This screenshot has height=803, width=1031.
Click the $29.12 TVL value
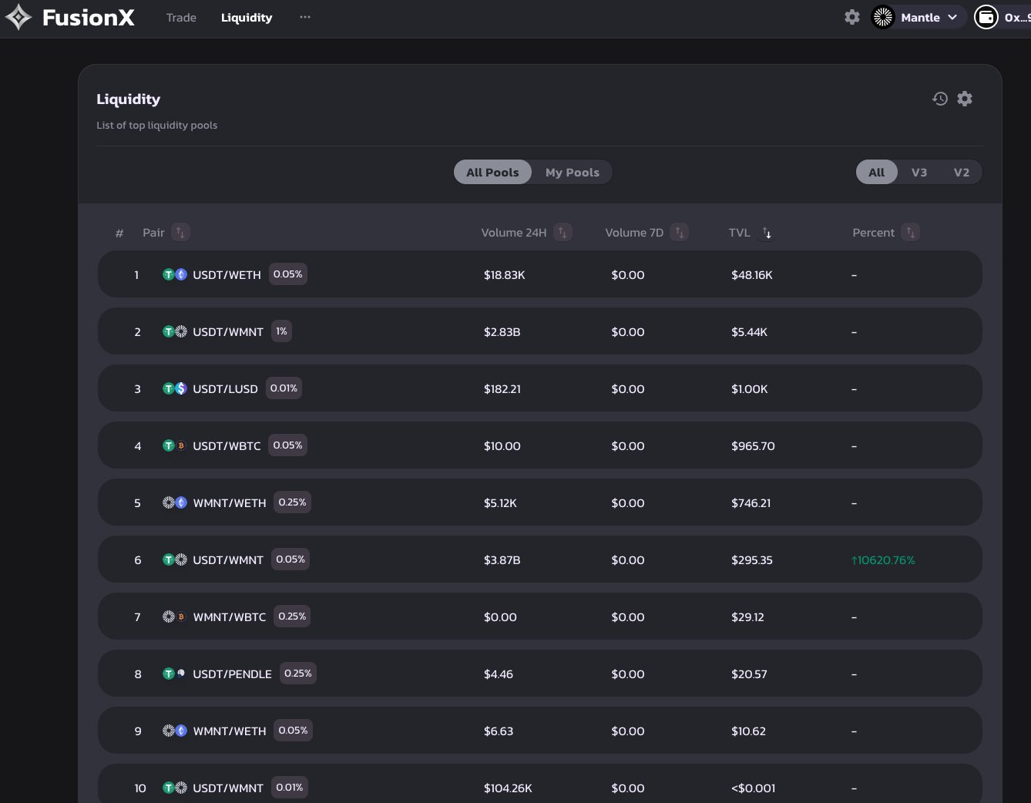(x=747, y=617)
